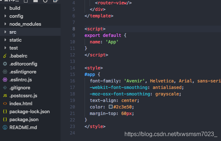Click the 'Avenir' font name string
This screenshot has height=141, width=221.
(134, 81)
